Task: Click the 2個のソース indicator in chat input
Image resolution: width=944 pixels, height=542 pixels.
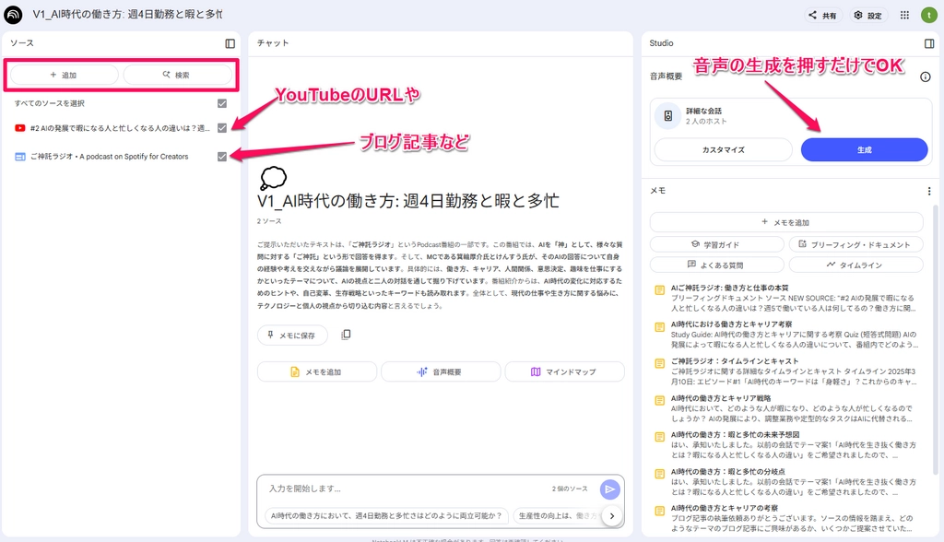Action: point(570,489)
